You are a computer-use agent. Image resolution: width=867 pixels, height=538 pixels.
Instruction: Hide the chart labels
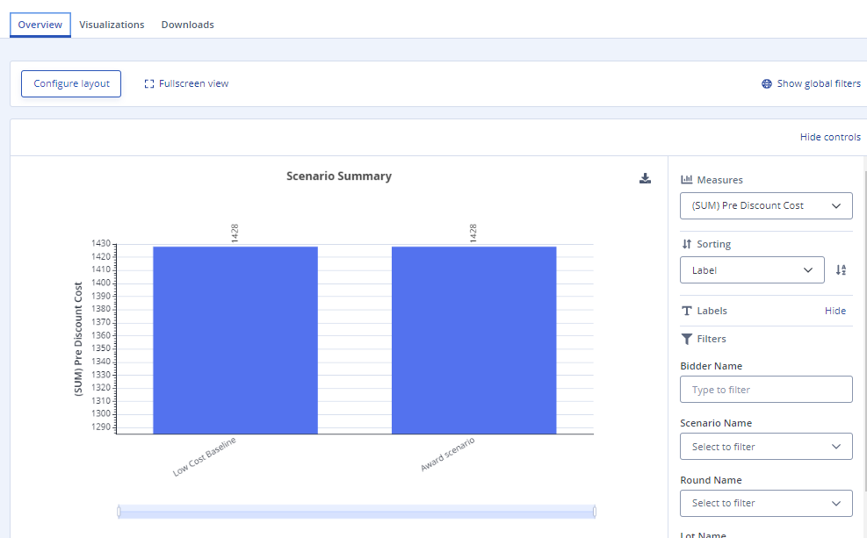point(834,311)
